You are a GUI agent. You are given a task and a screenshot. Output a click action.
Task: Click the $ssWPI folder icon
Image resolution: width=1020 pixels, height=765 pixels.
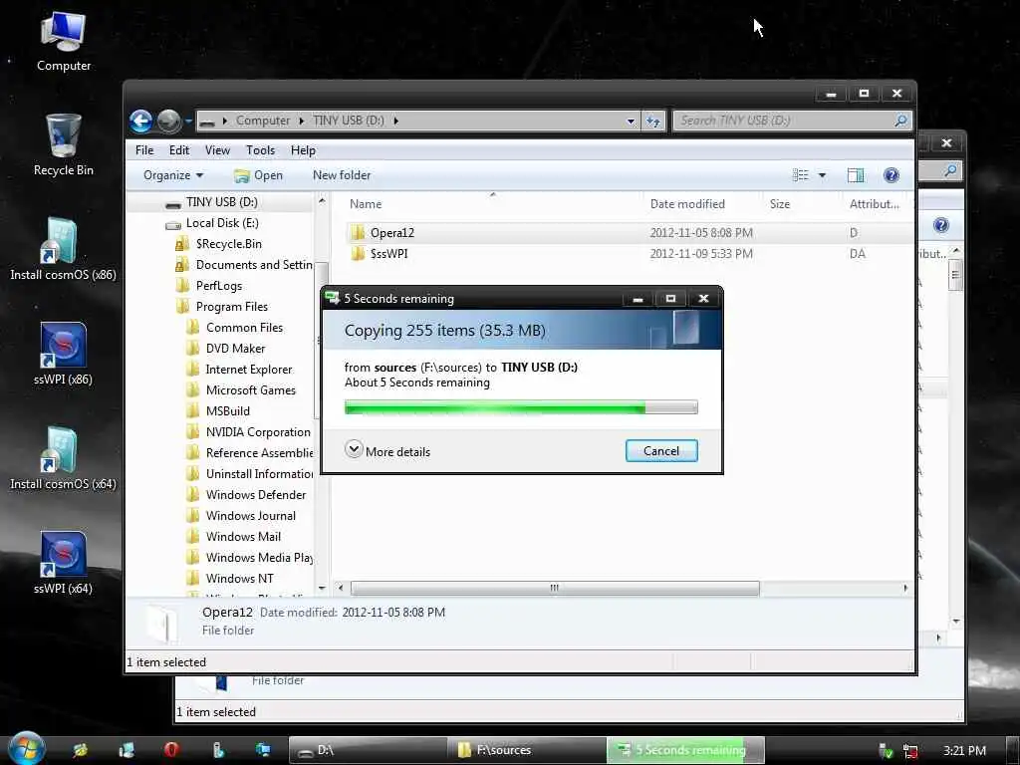point(358,254)
